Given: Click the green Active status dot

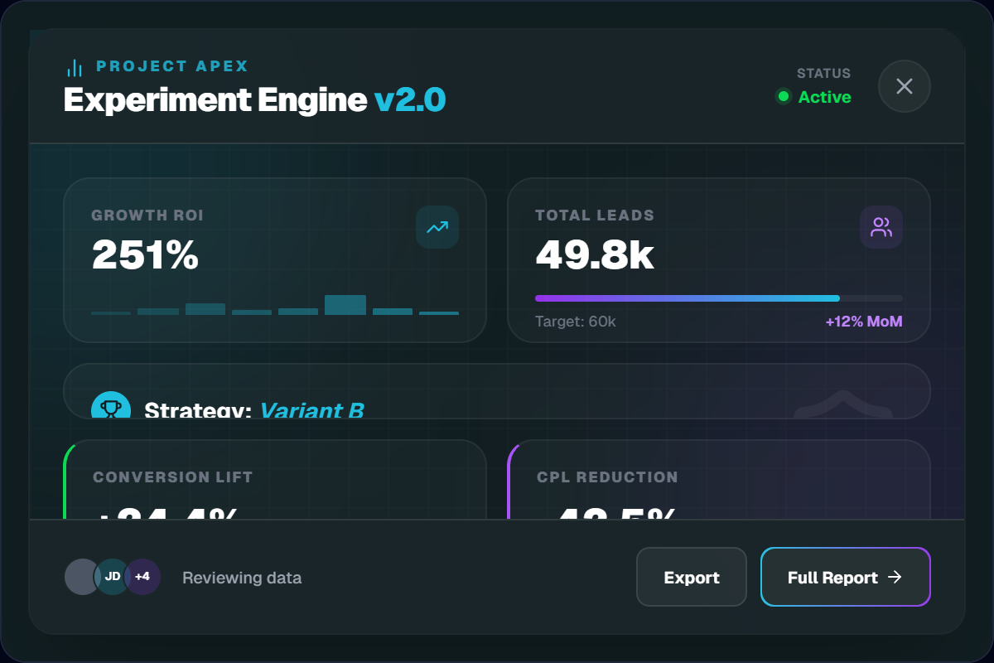Looking at the screenshot, I should click(783, 97).
